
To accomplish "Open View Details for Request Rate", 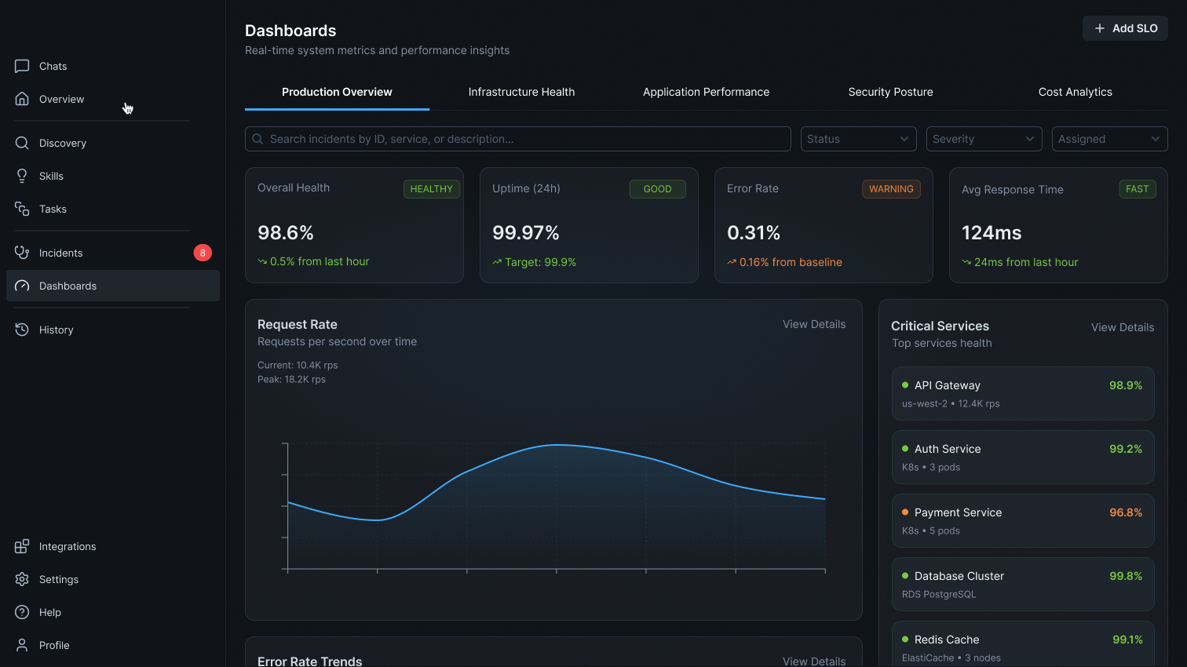I will tap(813, 324).
